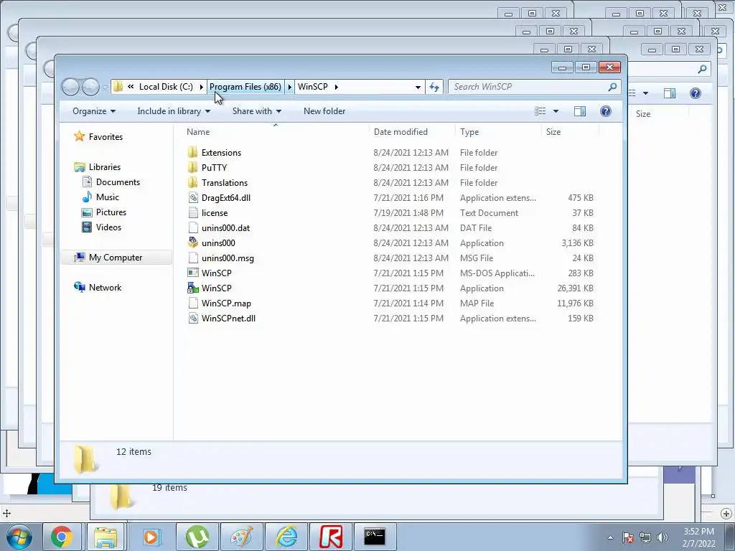Click the Favorites star icon
The image size is (735, 551).
click(x=80, y=136)
